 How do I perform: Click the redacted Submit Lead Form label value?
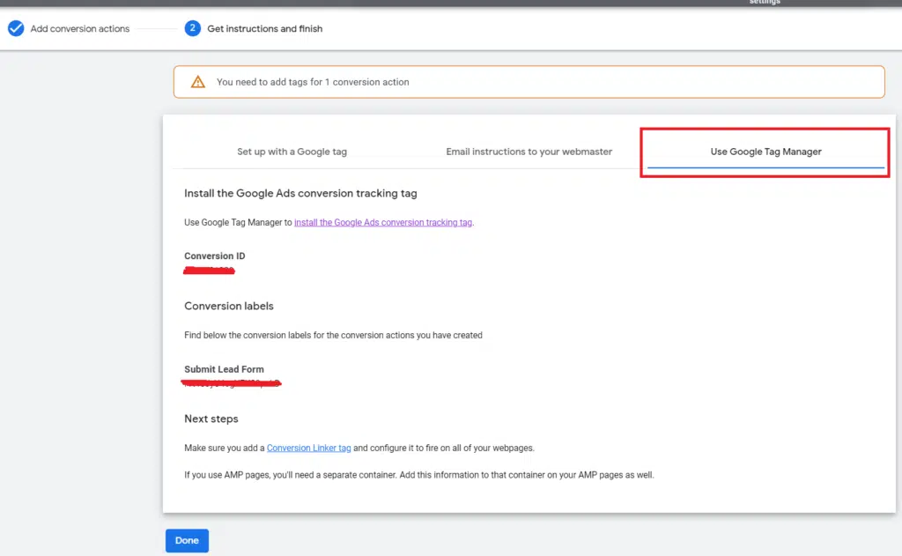pyautogui.click(x=231, y=383)
